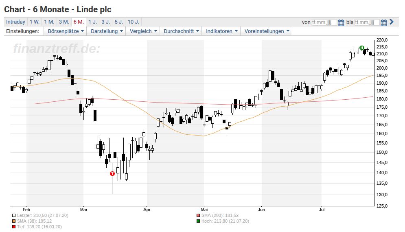Click the 'Jul' x-axis label

point(322,210)
